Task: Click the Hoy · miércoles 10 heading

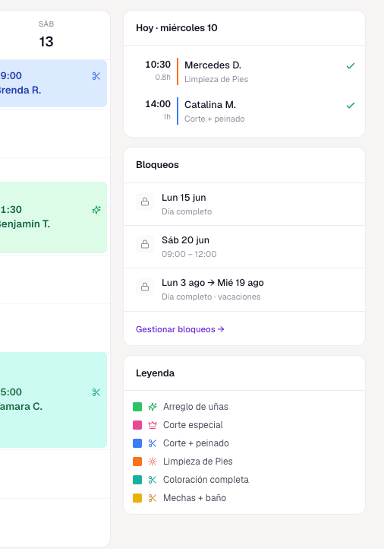Action: (177, 28)
